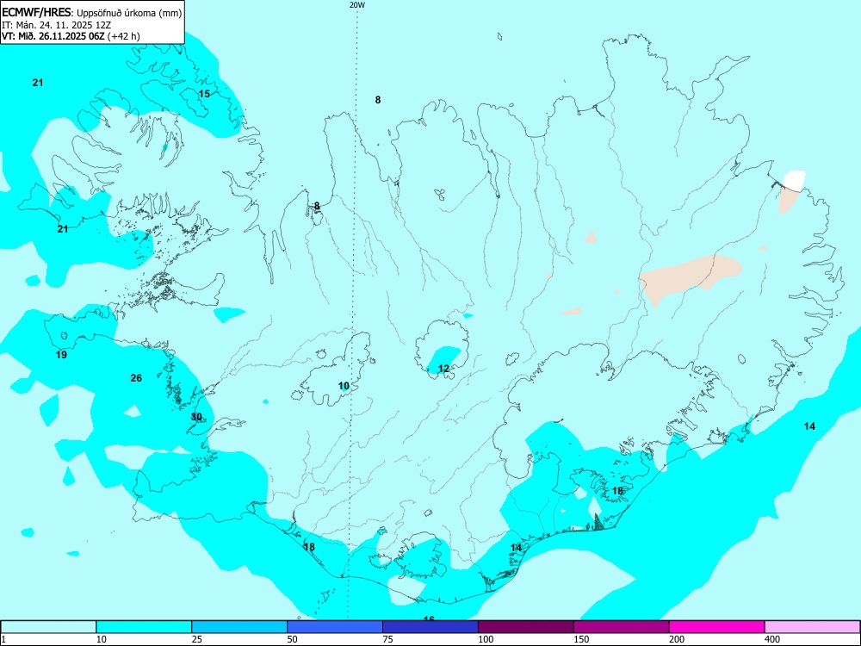Image resolution: width=861 pixels, height=646 pixels.
Task: Pick the dark purple 100–150 mm legend swatch
Action: click(526, 627)
